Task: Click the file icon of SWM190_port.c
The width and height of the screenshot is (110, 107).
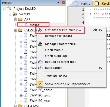Action: click(x=26, y=90)
